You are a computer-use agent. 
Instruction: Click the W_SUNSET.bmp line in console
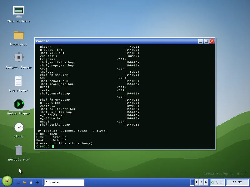(x=51, y=50)
